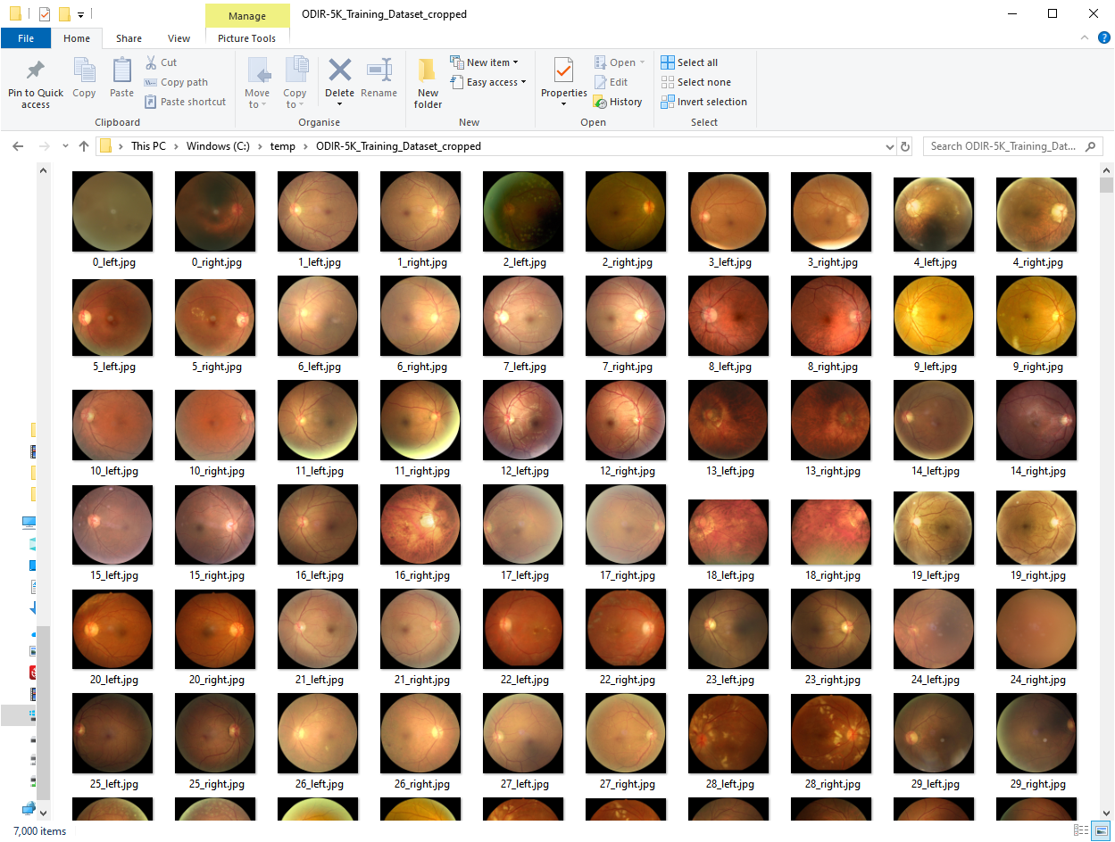The width and height of the screenshot is (1115, 842).
Task: Select the 0_left.jpg thumbnail
Action: (112, 211)
